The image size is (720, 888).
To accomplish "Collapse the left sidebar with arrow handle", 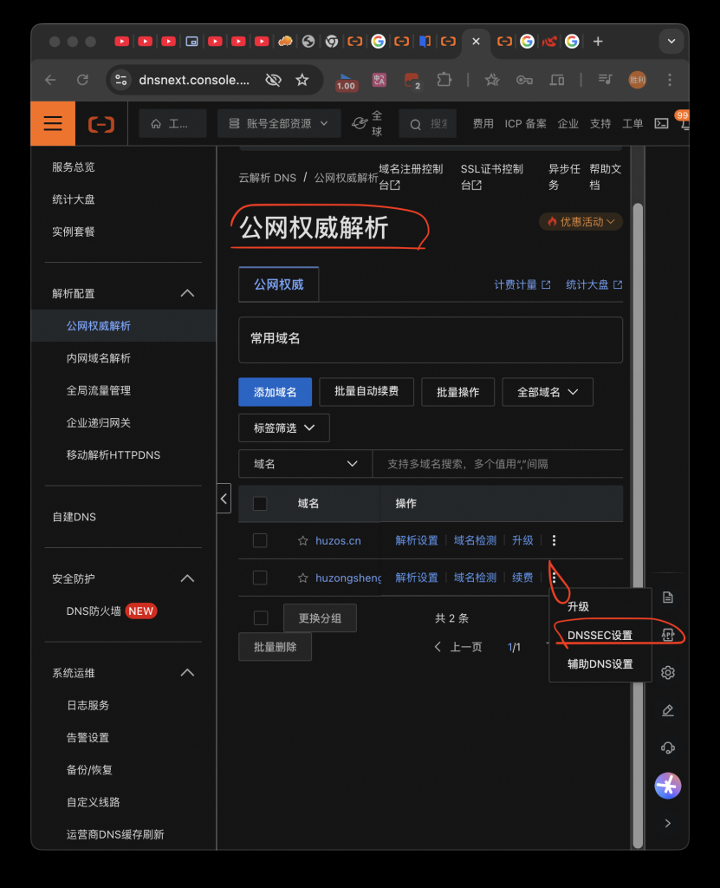I will tap(224, 499).
